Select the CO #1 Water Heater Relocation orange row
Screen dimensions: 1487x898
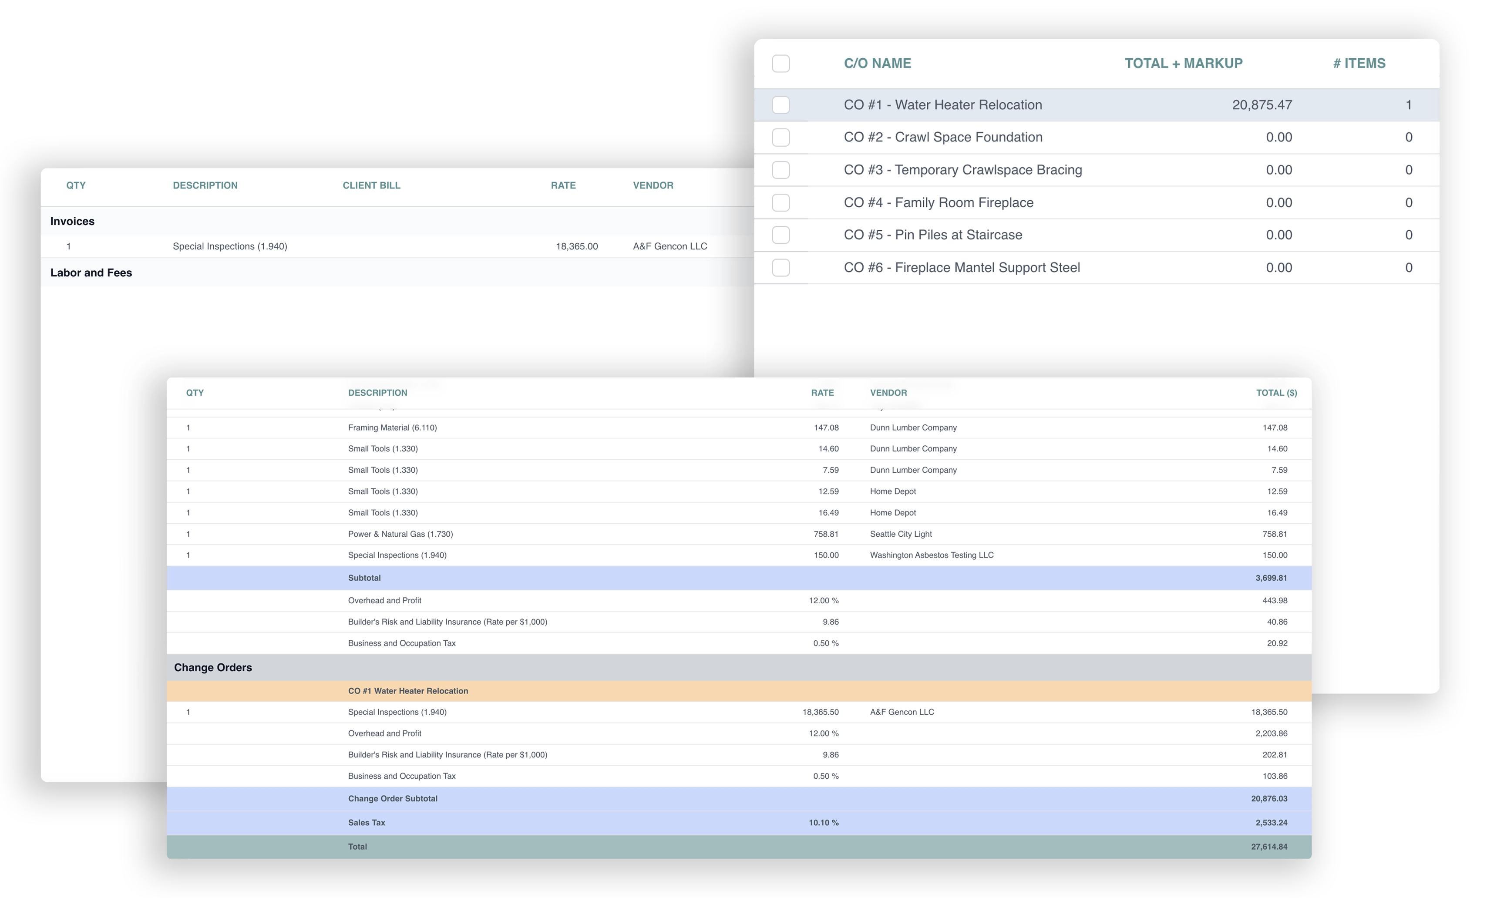point(408,691)
